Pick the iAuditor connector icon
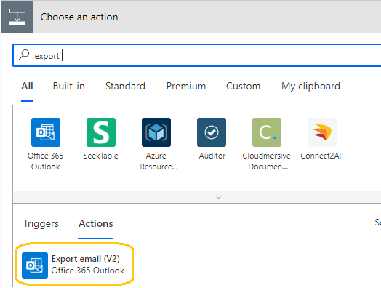Screen dimensions: 381x288 pos(212,132)
